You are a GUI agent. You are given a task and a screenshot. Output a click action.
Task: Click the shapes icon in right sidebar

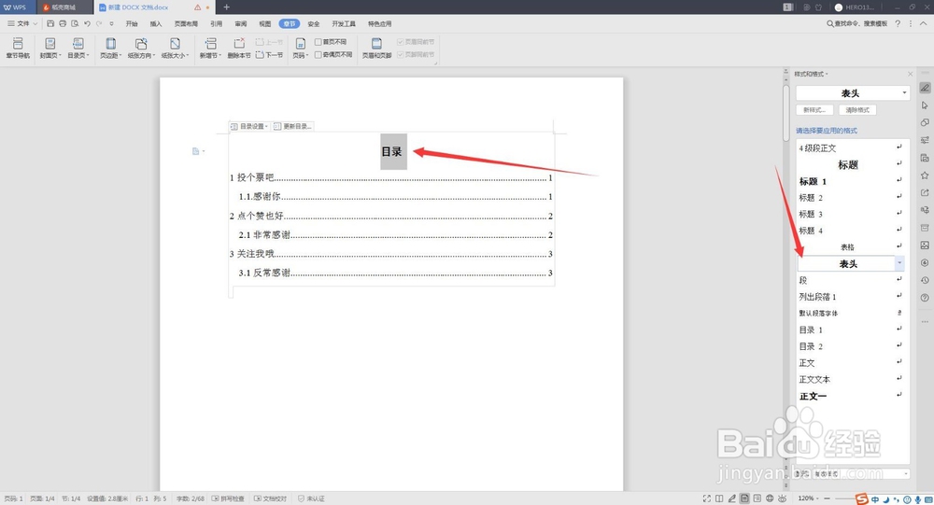click(925, 122)
